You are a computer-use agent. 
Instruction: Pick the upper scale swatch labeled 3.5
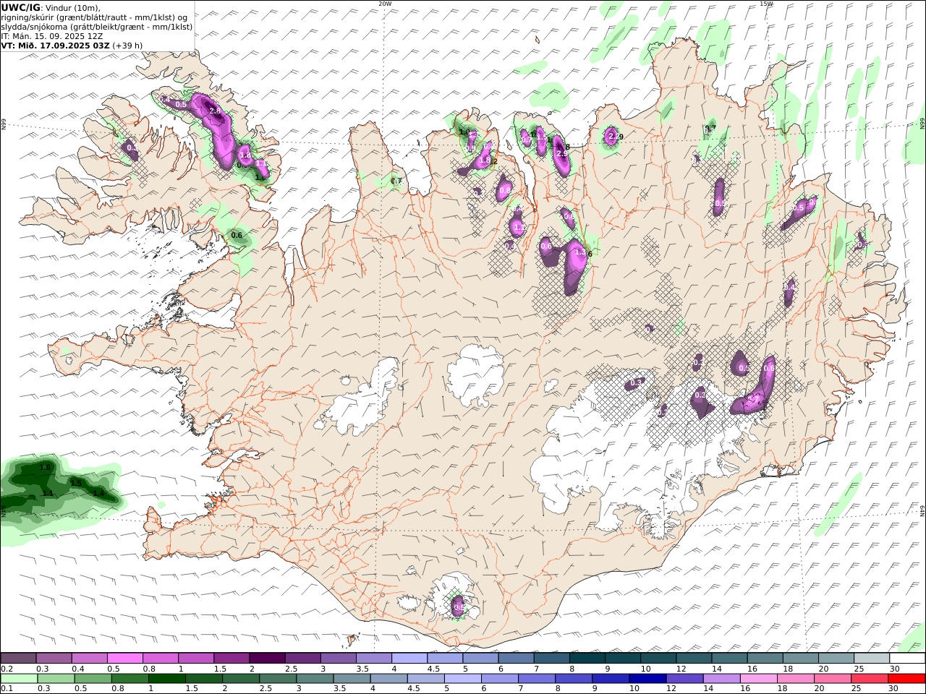point(373,659)
